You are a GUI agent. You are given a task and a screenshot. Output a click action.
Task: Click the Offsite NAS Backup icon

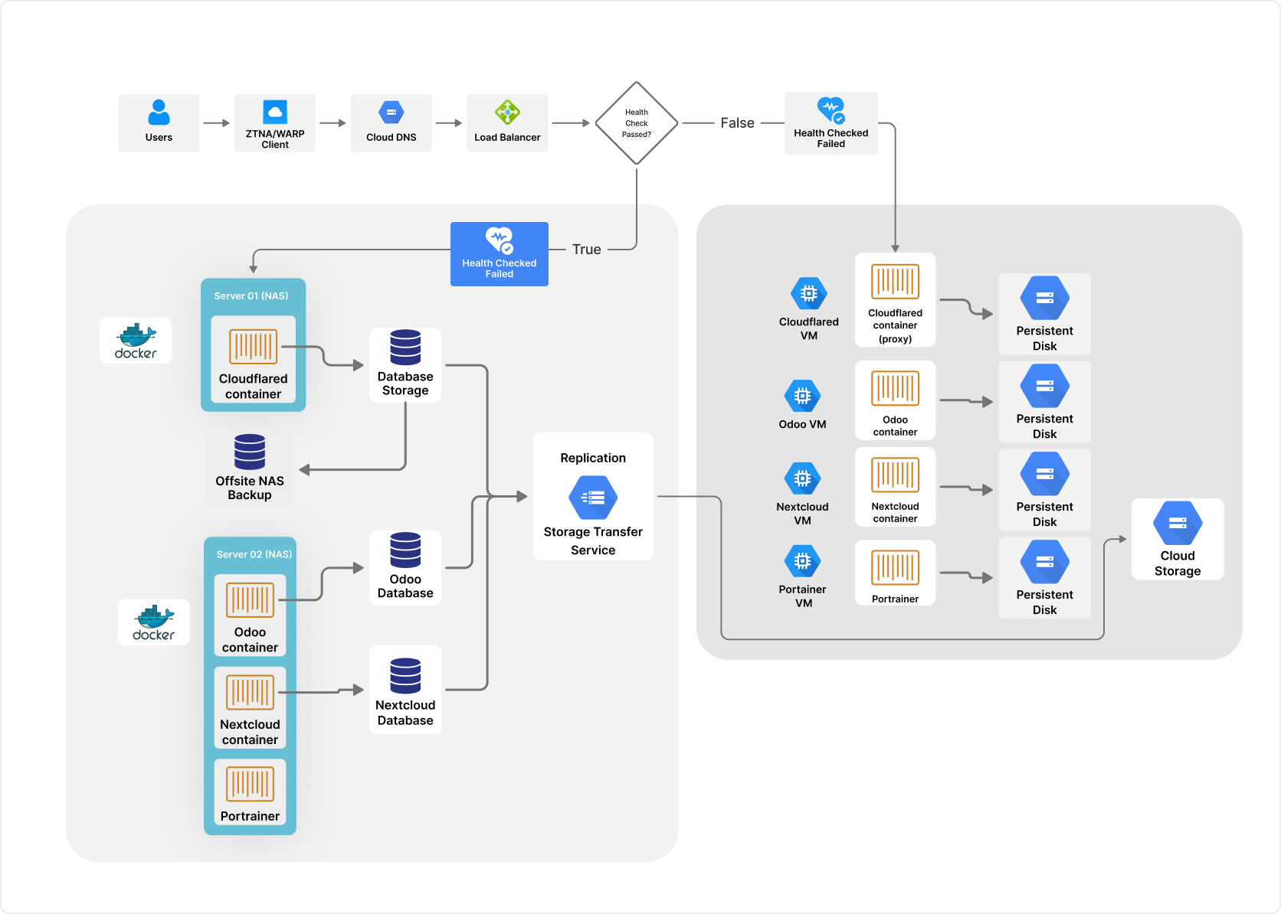(x=250, y=452)
